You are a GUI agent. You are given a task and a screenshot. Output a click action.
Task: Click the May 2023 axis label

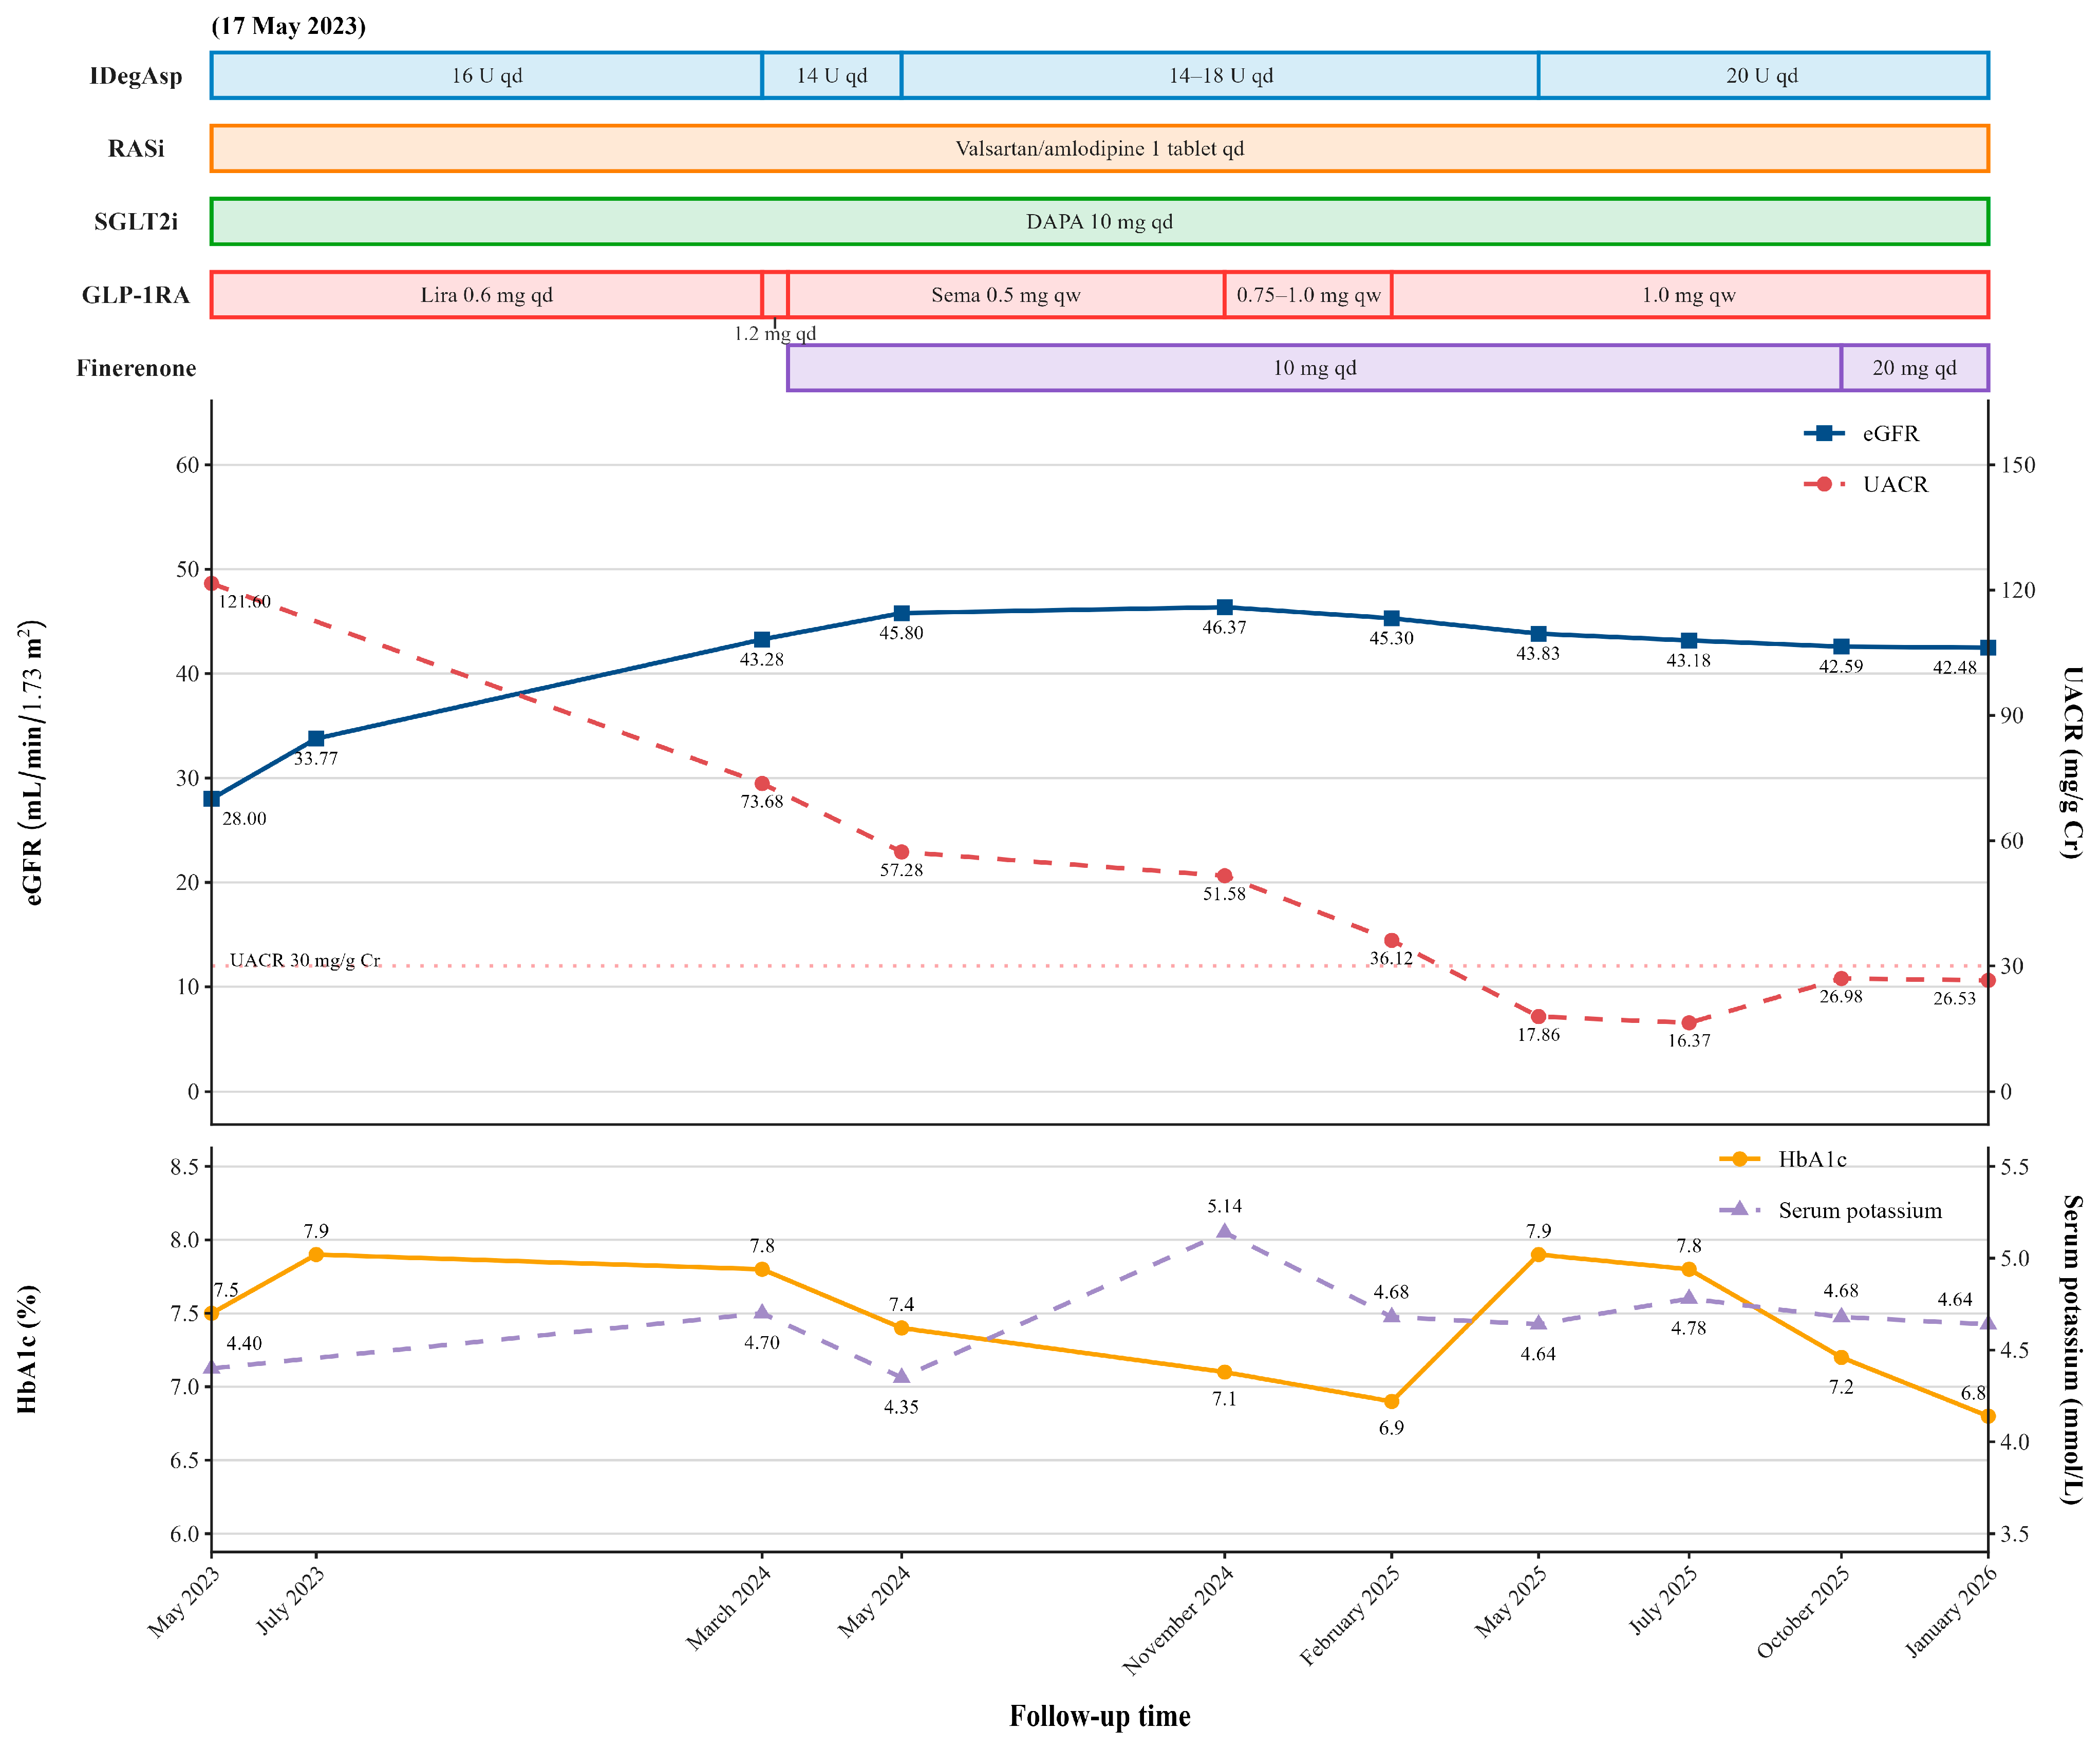point(183,1602)
